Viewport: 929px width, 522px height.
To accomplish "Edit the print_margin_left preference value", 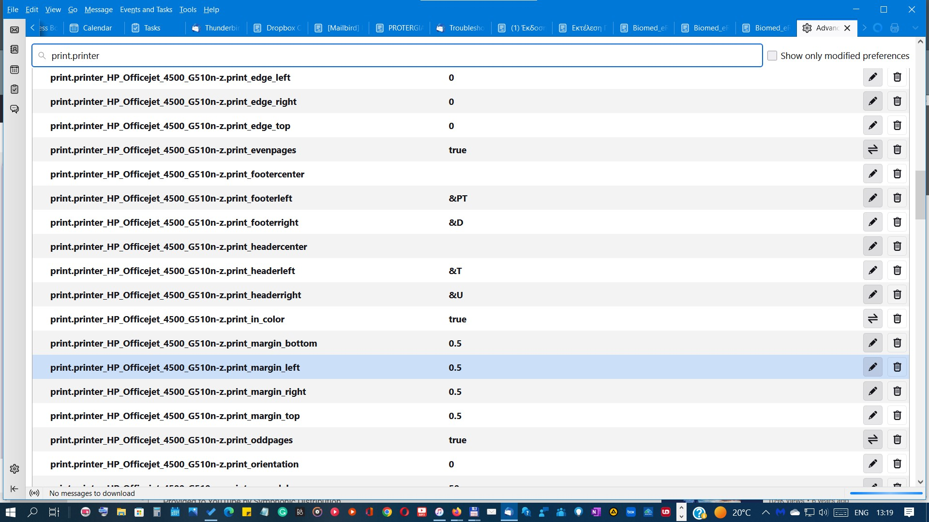I will [x=872, y=367].
